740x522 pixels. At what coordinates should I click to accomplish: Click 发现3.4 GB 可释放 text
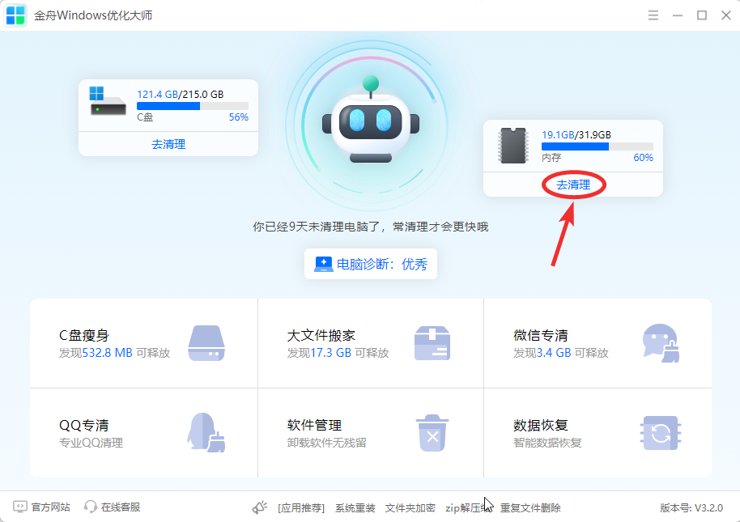(x=560, y=353)
